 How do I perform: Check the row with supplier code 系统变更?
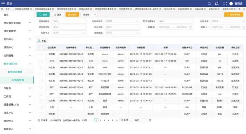[41, 87]
